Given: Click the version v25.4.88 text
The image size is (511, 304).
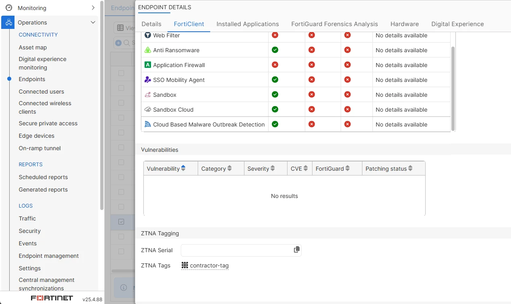Looking at the screenshot, I should [x=92, y=299].
